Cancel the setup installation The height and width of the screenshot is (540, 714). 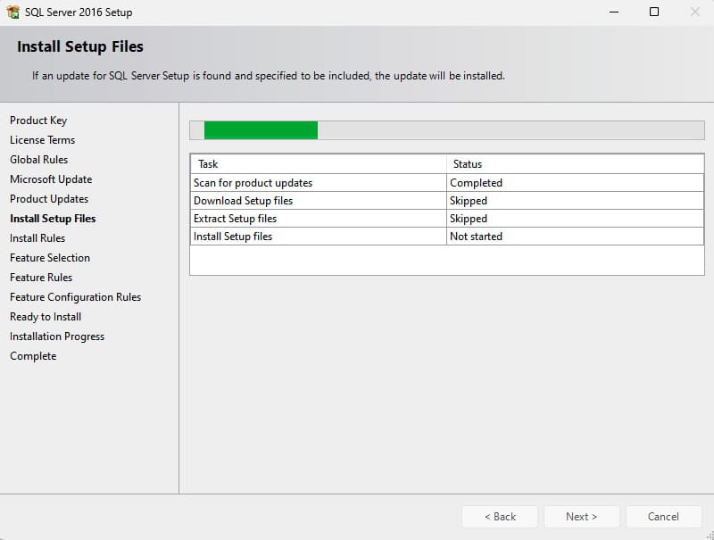click(663, 517)
